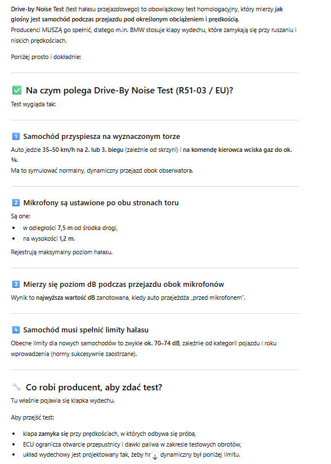The image size is (331, 464).
Task: Click bullet 'ECU ogranicza otwarcie przepustnicy'
Action: pos(132,444)
